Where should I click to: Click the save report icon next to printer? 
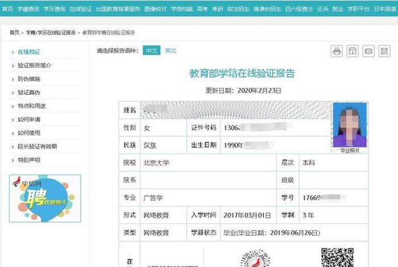point(353,51)
